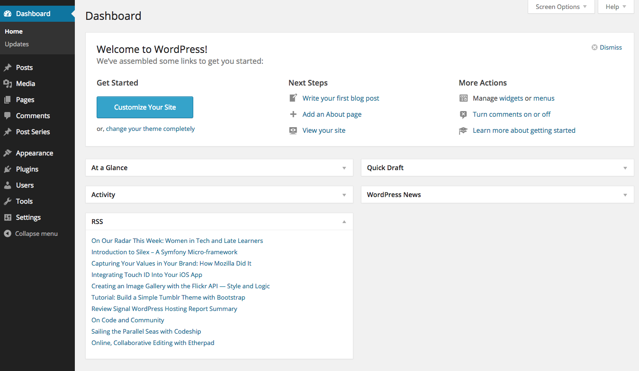The image size is (639, 371).
Task: Click the widgets icon beside Manage widgets
Action: pyautogui.click(x=463, y=98)
